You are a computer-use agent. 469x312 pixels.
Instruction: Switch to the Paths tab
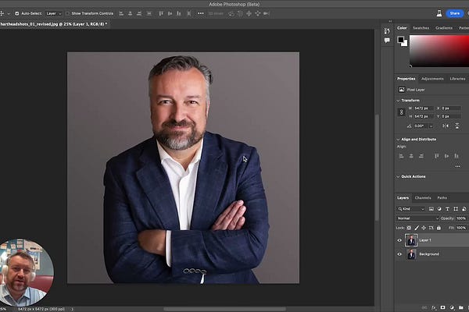point(442,198)
